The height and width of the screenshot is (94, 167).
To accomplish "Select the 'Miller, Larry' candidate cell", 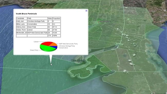I will 22,24.
